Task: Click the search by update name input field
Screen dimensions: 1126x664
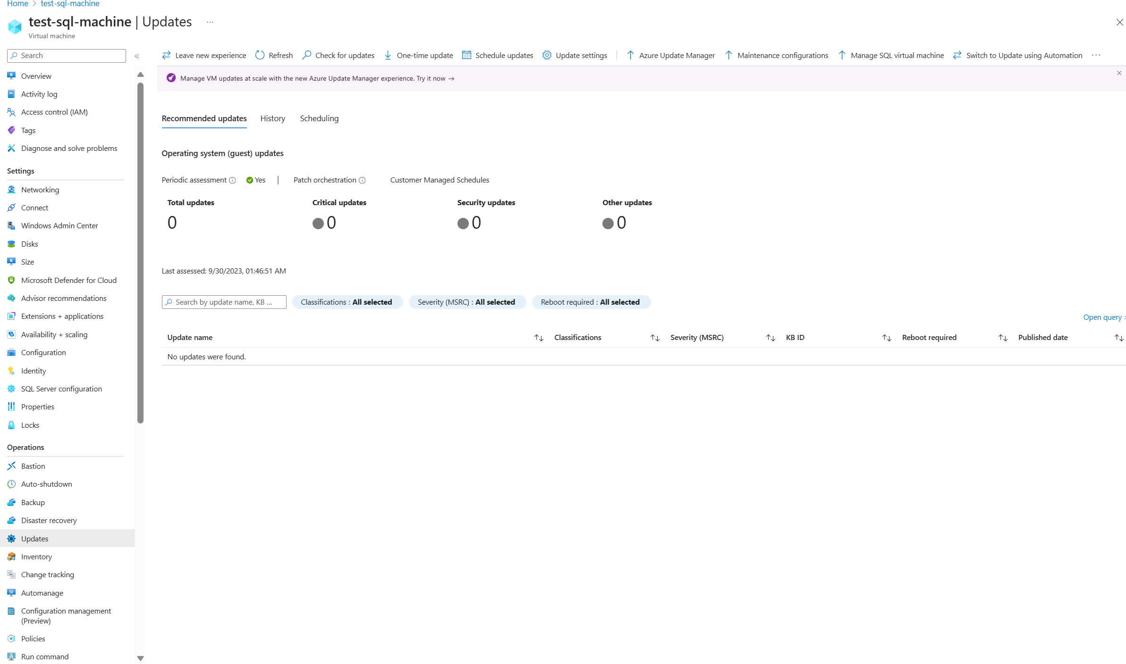Action: (224, 302)
